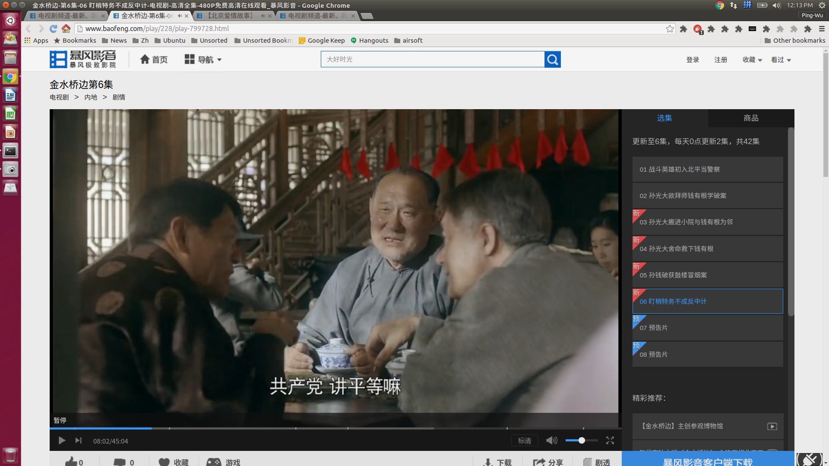Screen dimensions: 829x466
Task: Focus the 大好时光 search field
Action: coord(432,59)
